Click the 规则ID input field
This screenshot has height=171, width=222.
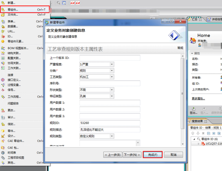click(x=110, y=123)
